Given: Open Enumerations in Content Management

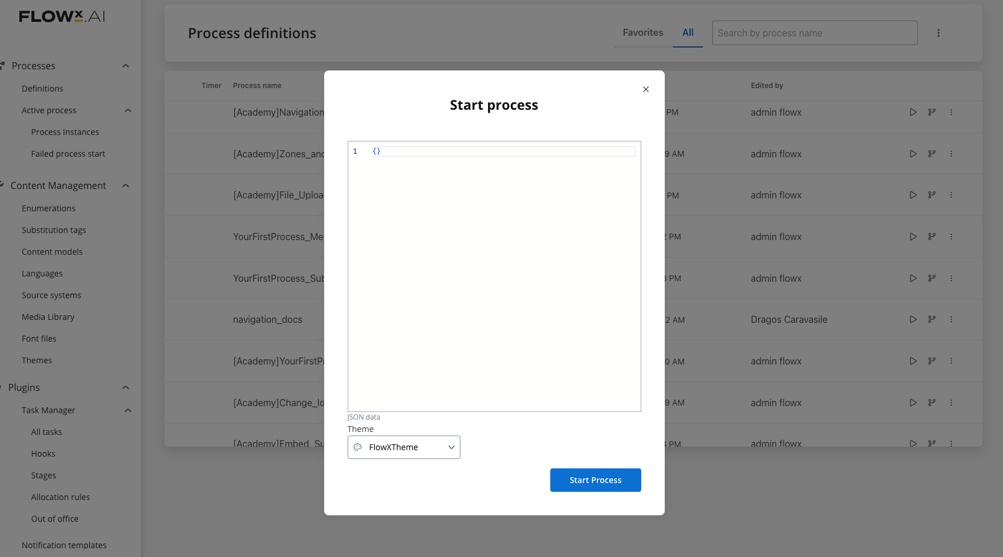Looking at the screenshot, I should pos(49,208).
